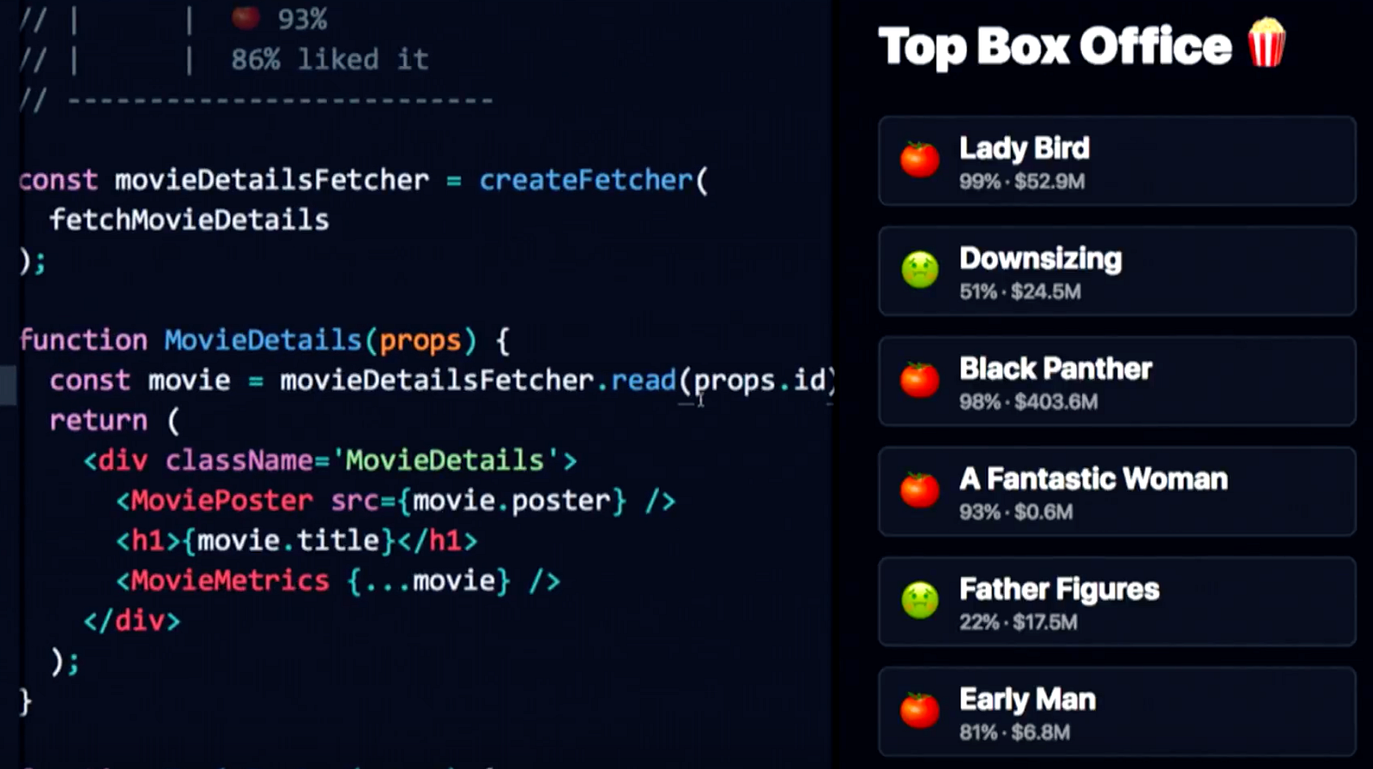The height and width of the screenshot is (769, 1373).
Task: Click the tomato icon beside A Fantastic Woman
Action: [x=919, y=490]
